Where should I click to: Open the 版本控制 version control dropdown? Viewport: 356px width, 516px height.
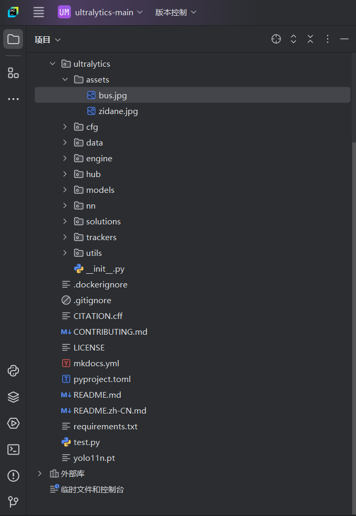[x=175, y=13]
